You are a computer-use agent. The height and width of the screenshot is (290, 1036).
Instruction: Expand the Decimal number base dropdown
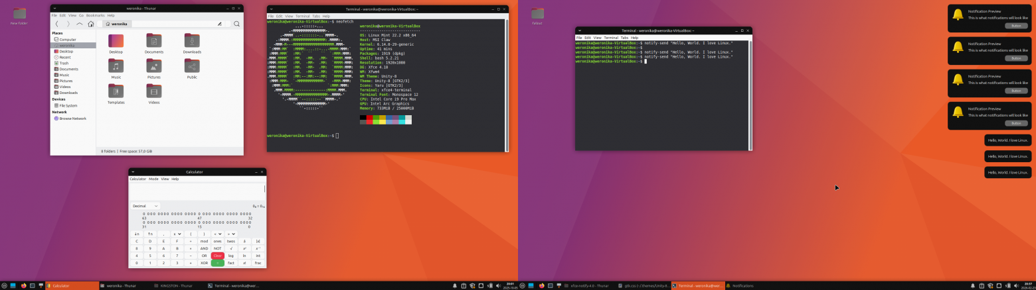pos(145,206)
